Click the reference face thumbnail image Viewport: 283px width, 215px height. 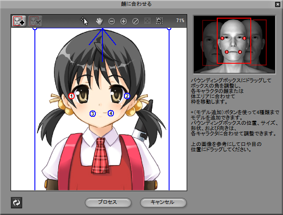coord(234,45)
